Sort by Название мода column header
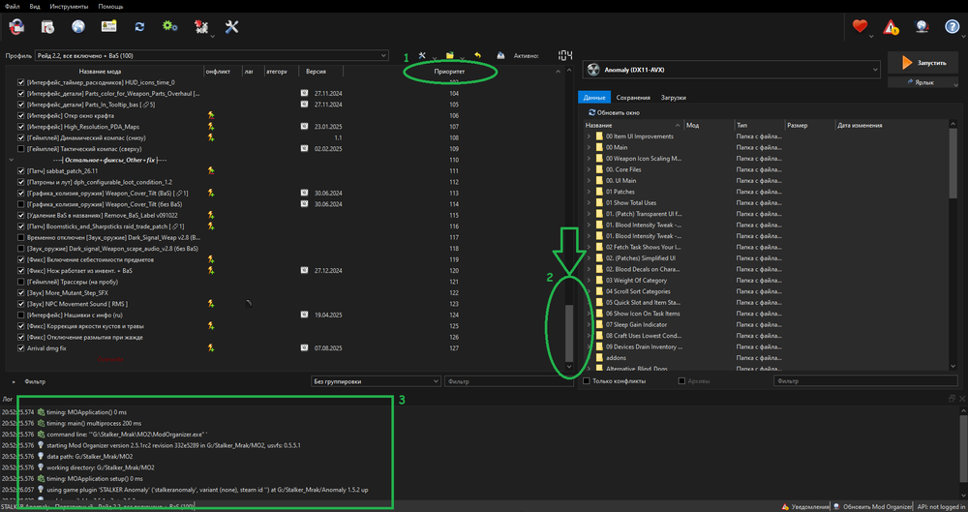This screenshot has height=512, width=968. (x=100, y=72)
